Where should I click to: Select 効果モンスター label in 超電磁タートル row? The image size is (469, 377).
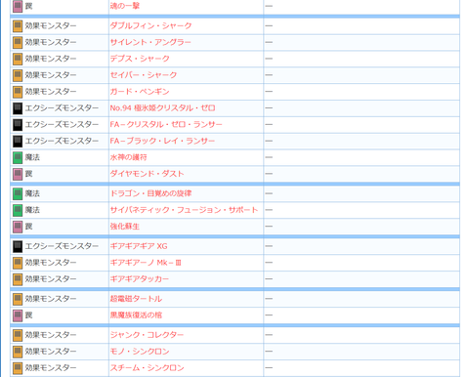point(51,299)
